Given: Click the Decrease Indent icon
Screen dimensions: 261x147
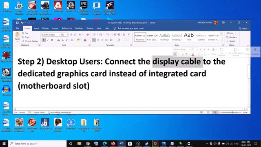Looking at the screenshot, I should [x=115, y=35].
